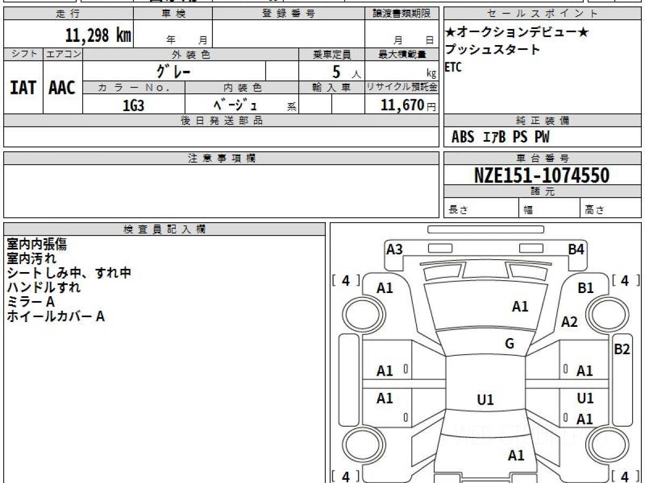
Task: Select color number 1G3
Action: (133, 105)
